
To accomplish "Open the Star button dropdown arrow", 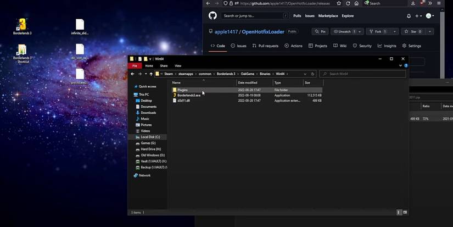I will coord(430,31).
